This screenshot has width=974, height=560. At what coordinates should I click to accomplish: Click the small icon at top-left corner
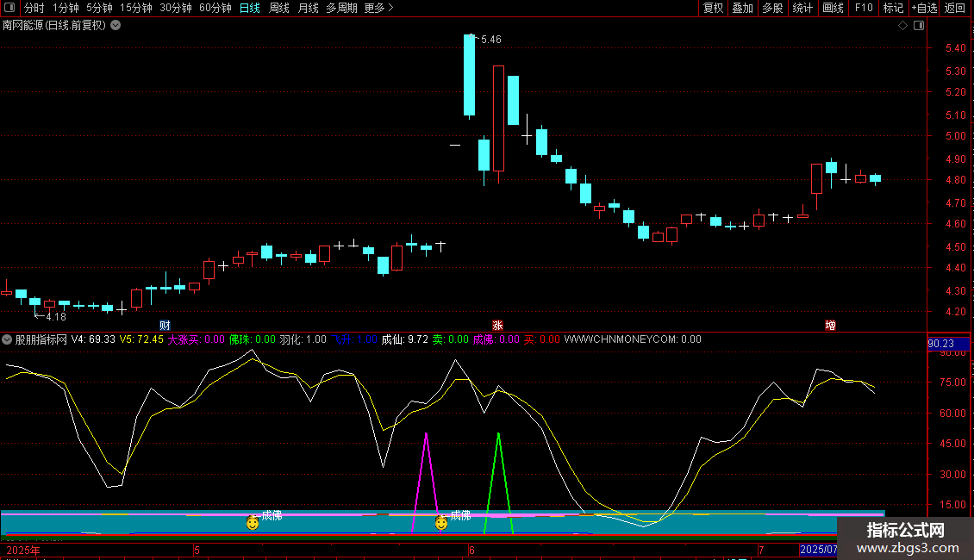pos(10,8)
